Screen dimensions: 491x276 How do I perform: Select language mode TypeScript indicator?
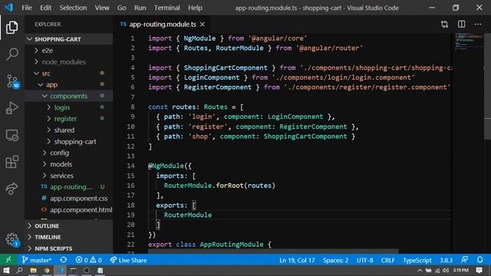point(417,260)
